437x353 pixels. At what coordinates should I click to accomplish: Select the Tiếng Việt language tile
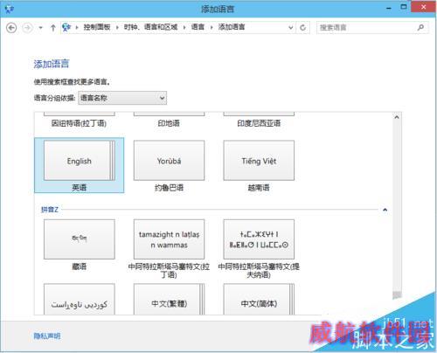259,165
